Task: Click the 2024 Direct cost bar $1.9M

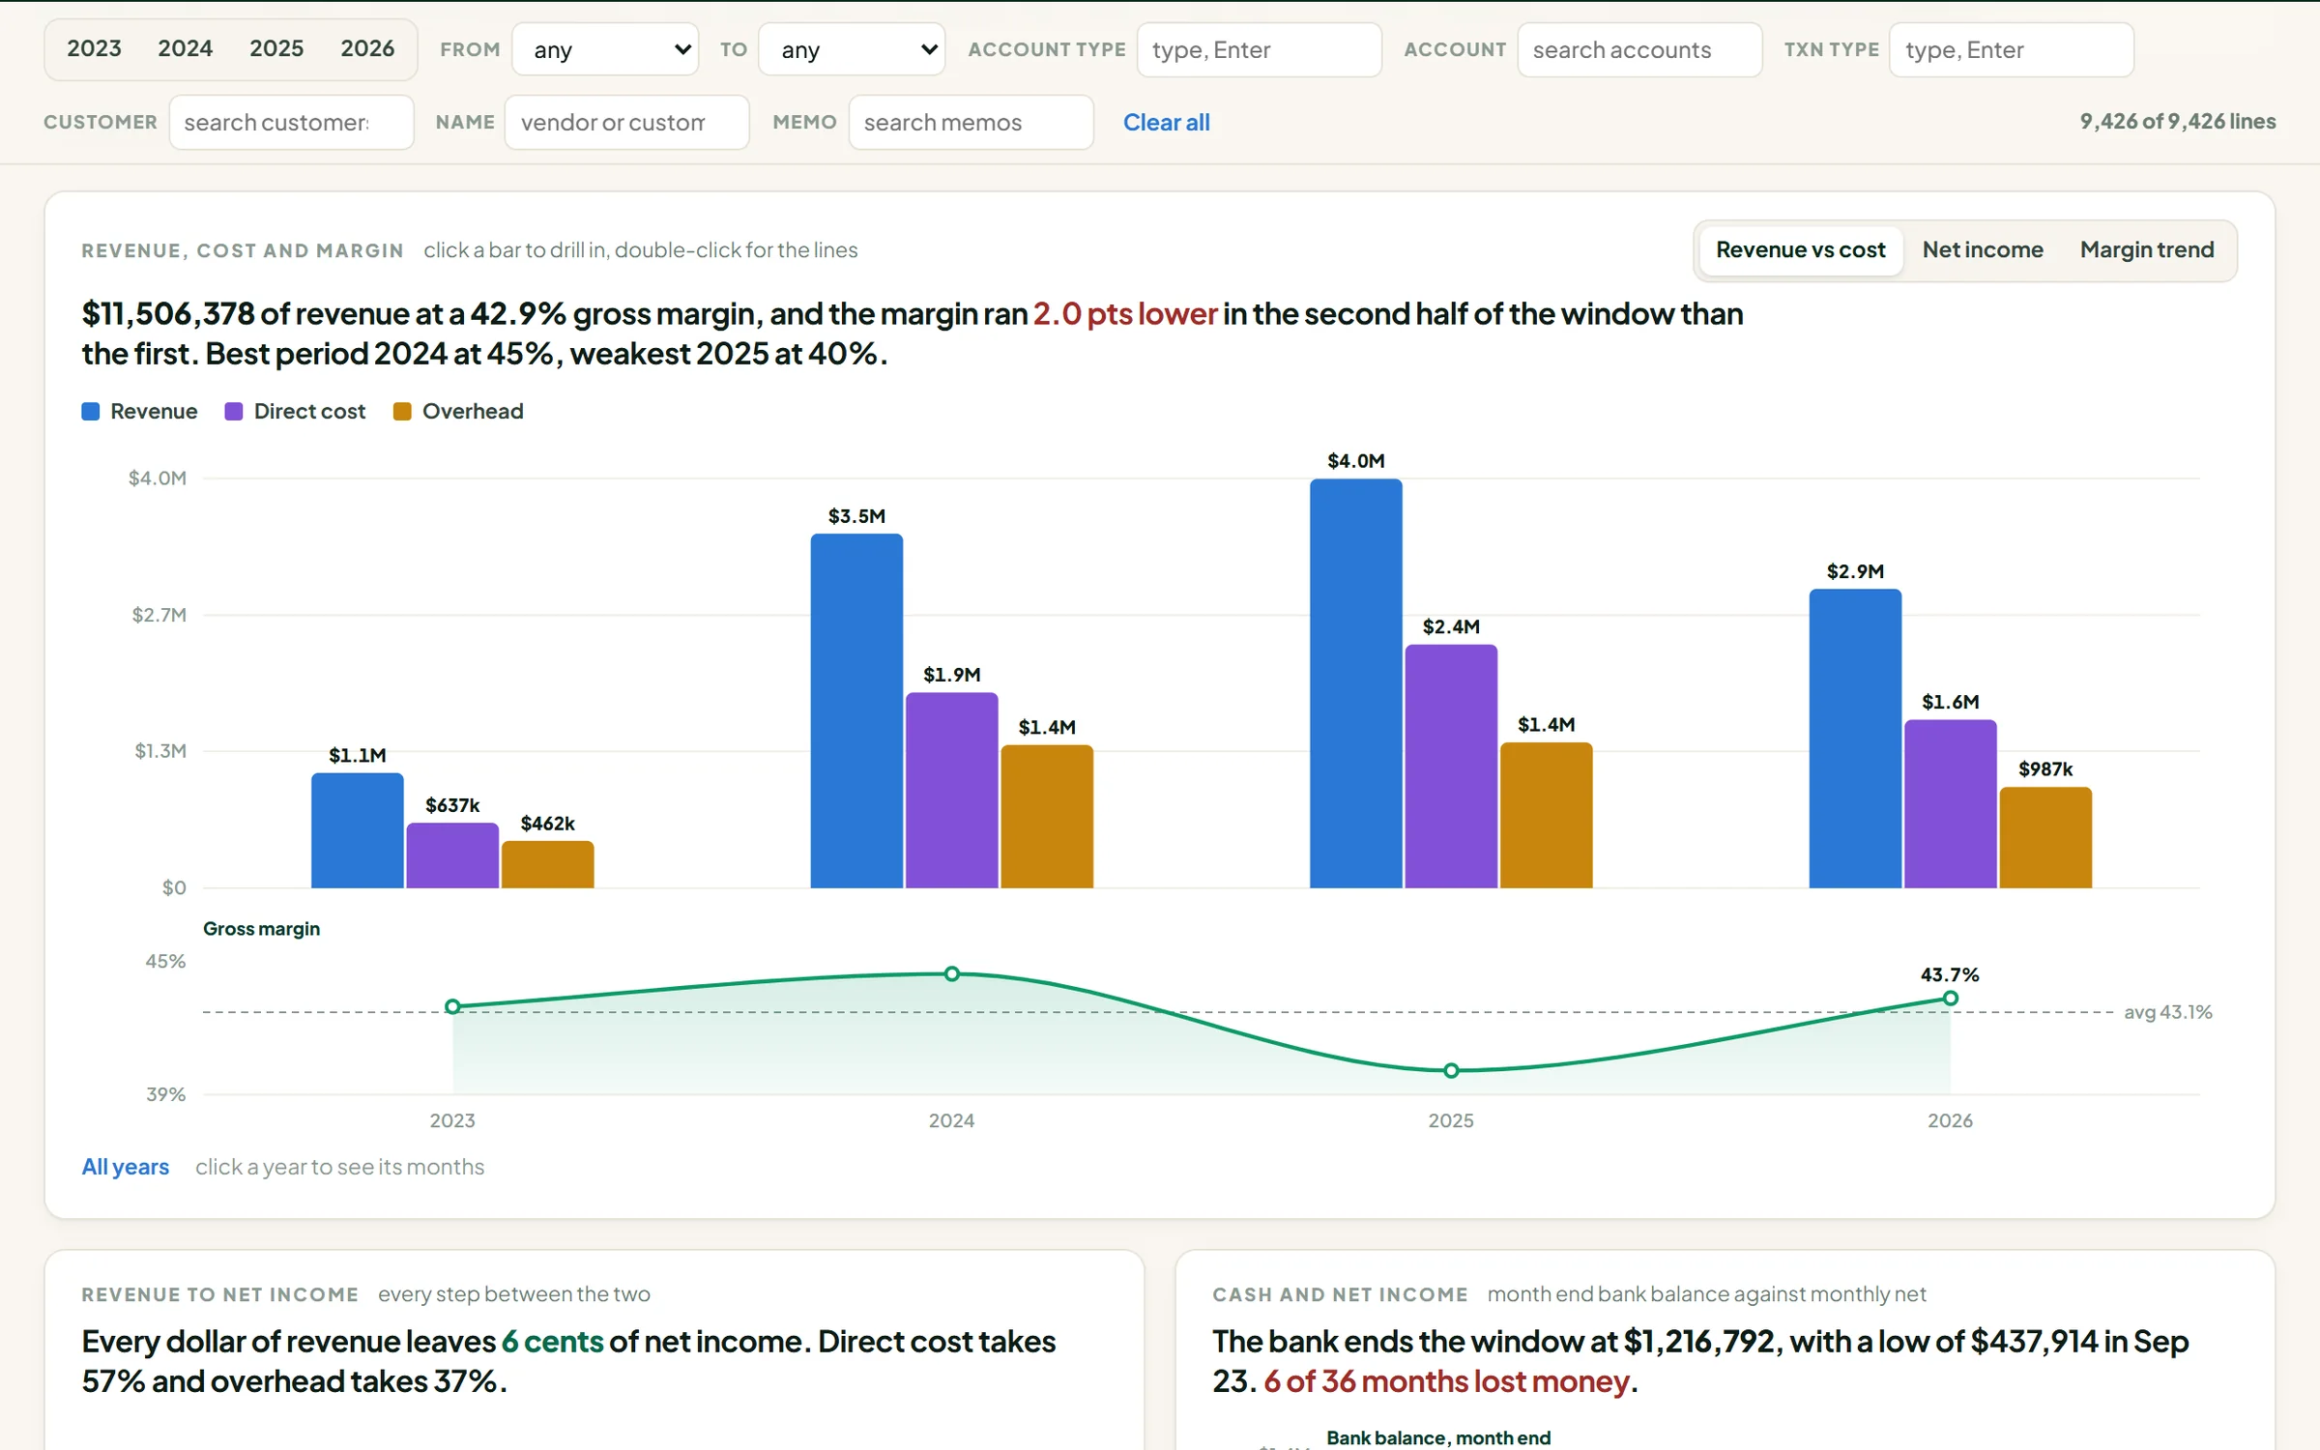Action: click(x=951, y=790)
